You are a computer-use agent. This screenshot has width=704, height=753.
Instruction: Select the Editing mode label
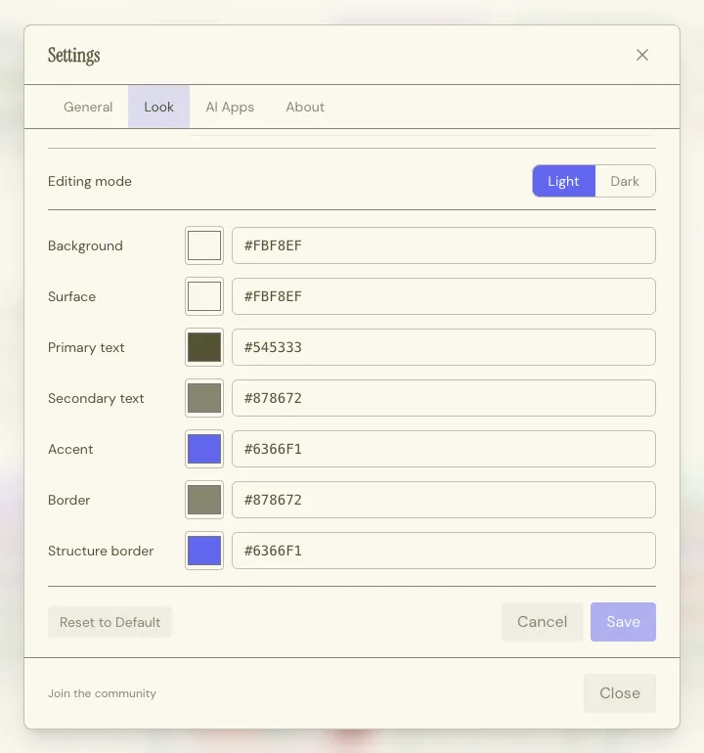90,181
